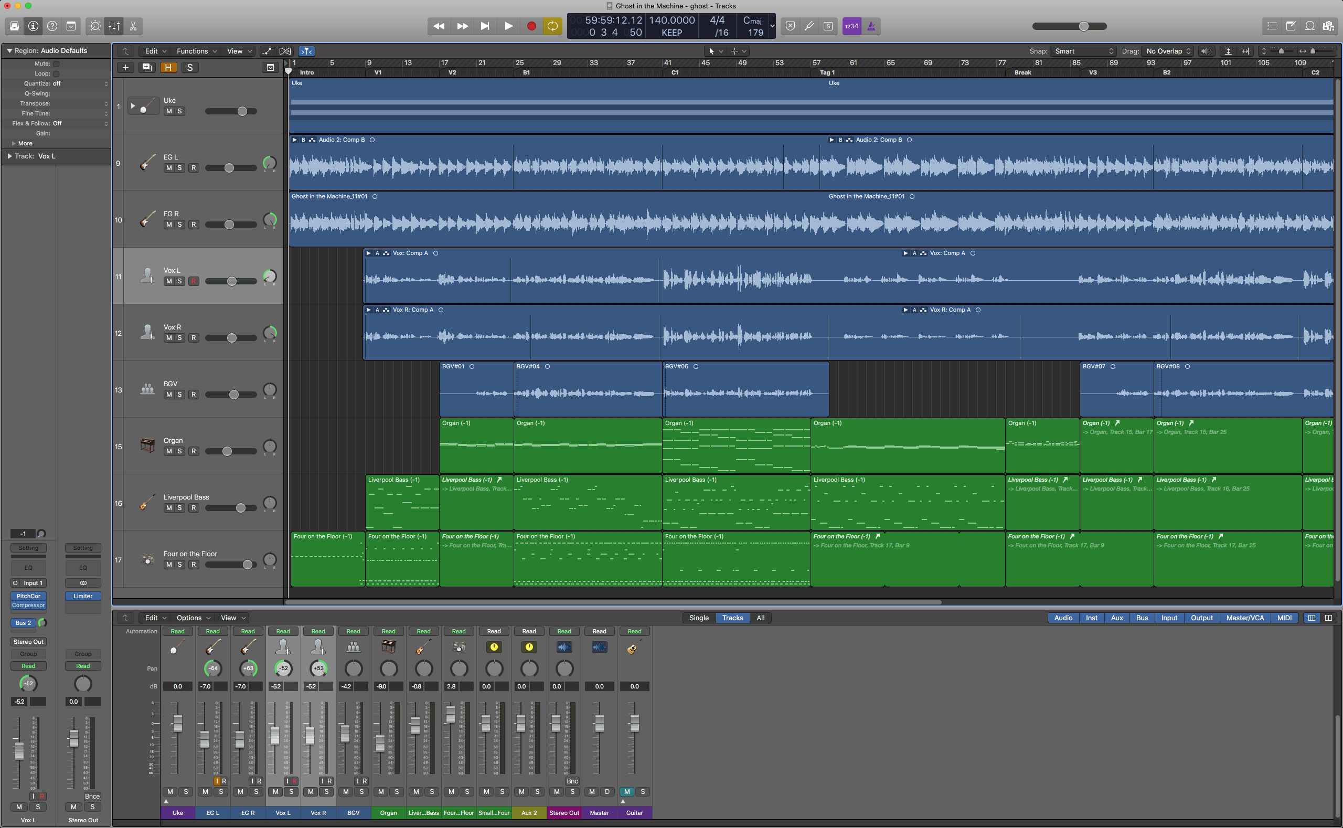Expand the More section in Region inspector
The height and width of the screenshot is (828, 1343).
point(14,143)
